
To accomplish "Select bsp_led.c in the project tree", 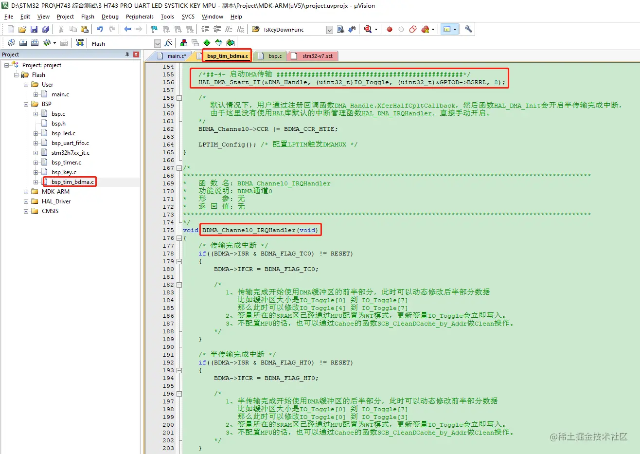I will [x=63, y=133].
